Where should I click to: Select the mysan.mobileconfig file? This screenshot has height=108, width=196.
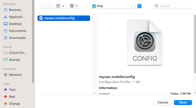(x=64, y=18)
